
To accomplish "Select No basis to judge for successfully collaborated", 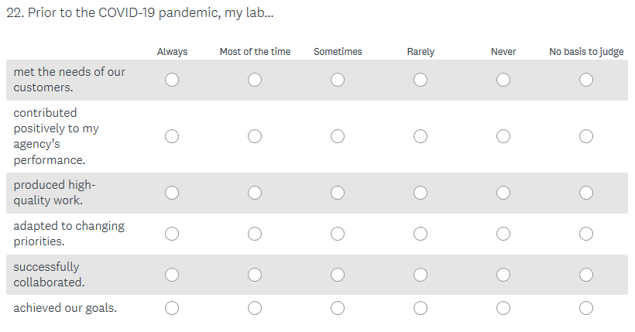I will tap(586, 275).
